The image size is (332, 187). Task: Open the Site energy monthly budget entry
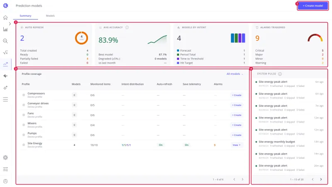pos(289,143)
